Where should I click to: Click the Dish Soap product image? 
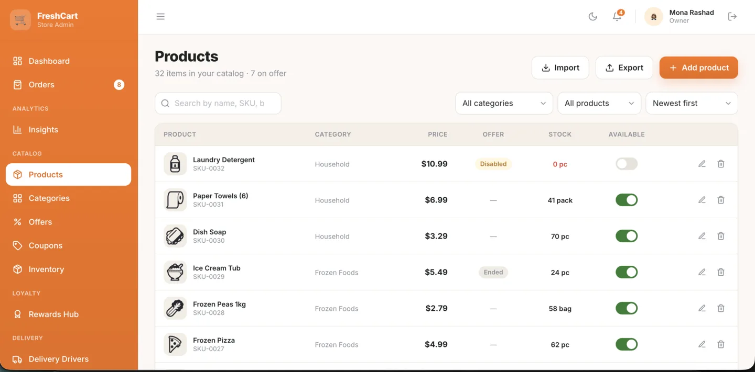(x=175, y=236)
